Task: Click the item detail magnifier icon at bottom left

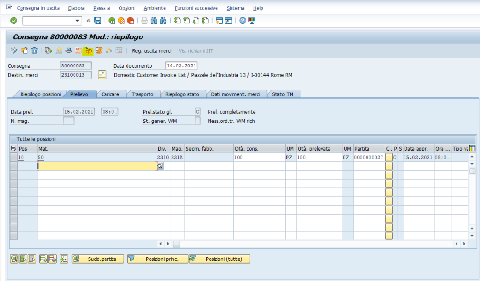Action: click(x=14, y=259)
